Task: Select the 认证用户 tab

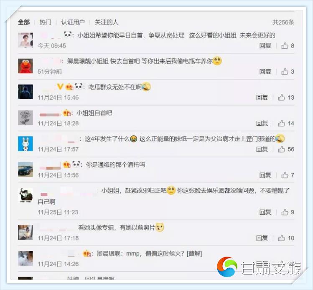Action: tap(73, 22)
